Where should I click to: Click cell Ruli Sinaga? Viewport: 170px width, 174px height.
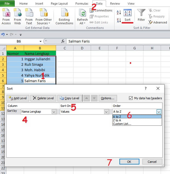point(40,64)
